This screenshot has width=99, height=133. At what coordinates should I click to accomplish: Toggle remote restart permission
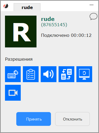(84, 74)
